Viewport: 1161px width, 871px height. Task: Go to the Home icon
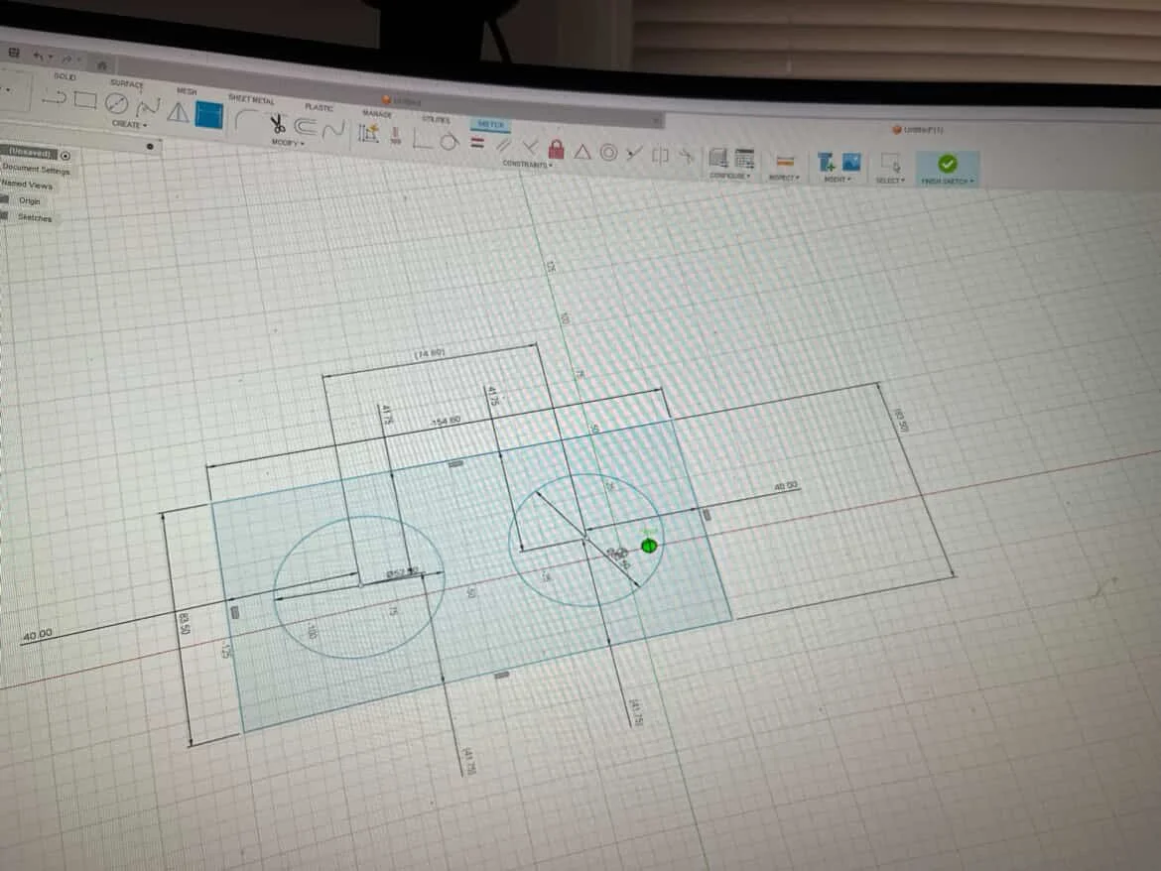point(102,65)
